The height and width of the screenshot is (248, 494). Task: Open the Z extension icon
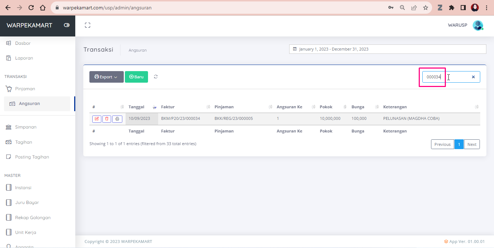click(x=440, y=8)
